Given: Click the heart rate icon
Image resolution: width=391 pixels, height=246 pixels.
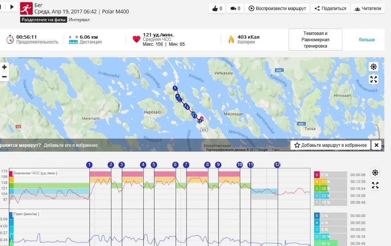Looking at the screenshot, I should (136, 39).
